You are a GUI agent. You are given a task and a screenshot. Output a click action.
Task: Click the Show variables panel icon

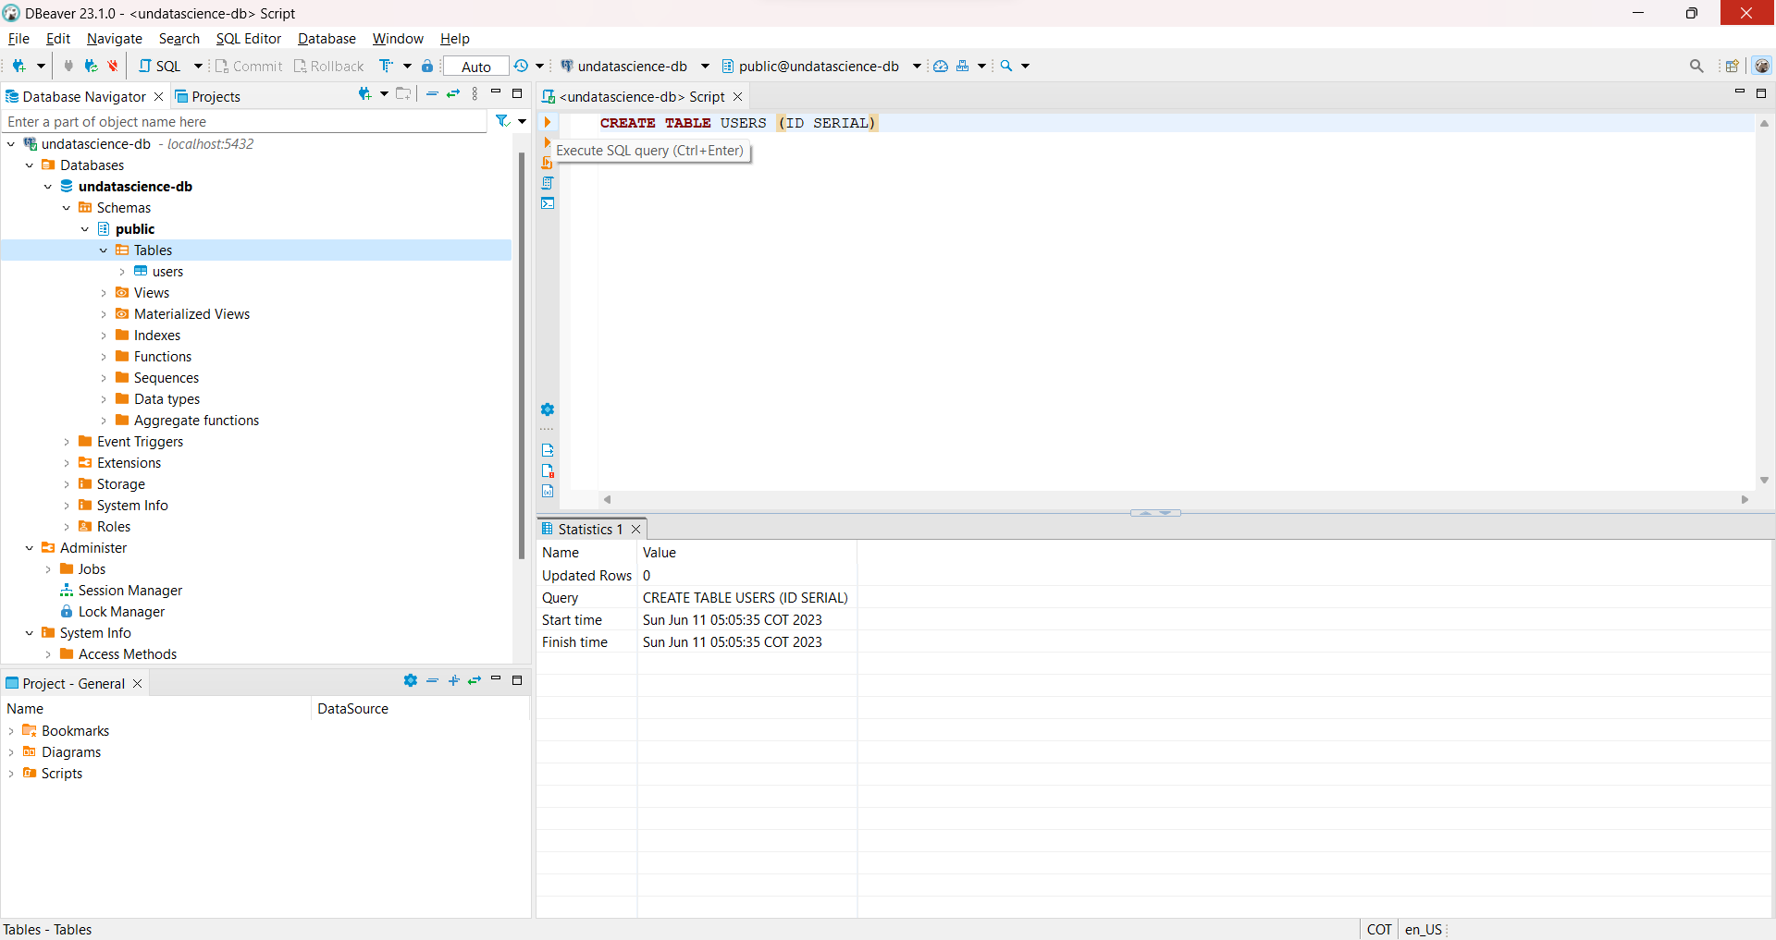tap(548, 491)
